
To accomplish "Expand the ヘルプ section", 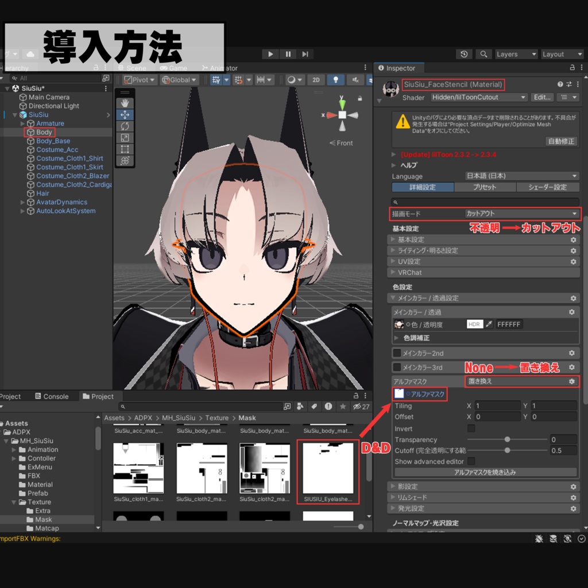I will pos(393,165).
